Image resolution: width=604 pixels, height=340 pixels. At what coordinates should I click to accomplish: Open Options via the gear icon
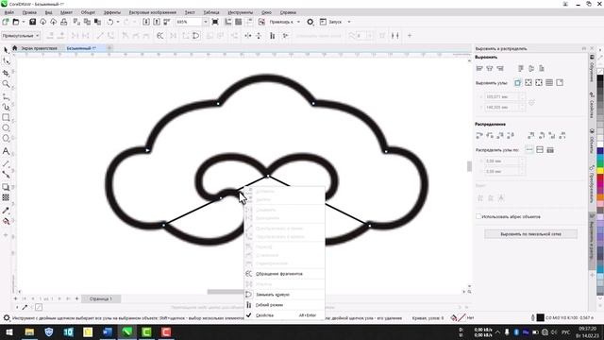point(310,22)
